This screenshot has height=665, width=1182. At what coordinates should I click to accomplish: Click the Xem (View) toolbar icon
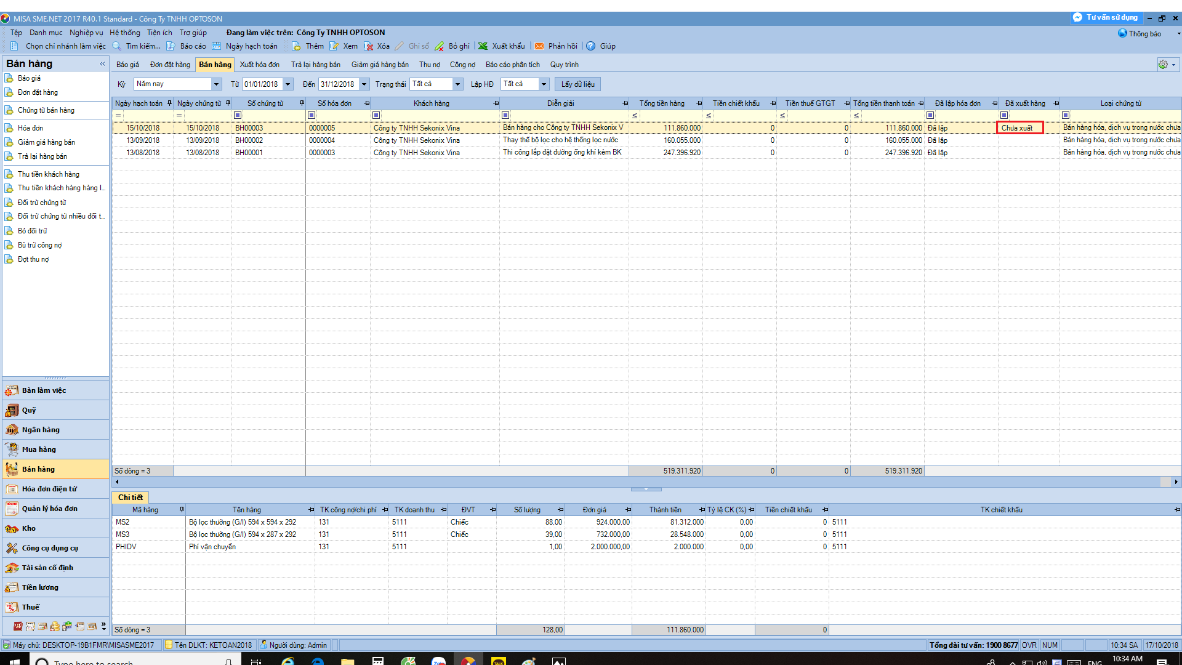pos(334,46)
